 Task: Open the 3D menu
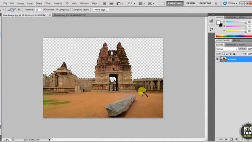[67, 4]
